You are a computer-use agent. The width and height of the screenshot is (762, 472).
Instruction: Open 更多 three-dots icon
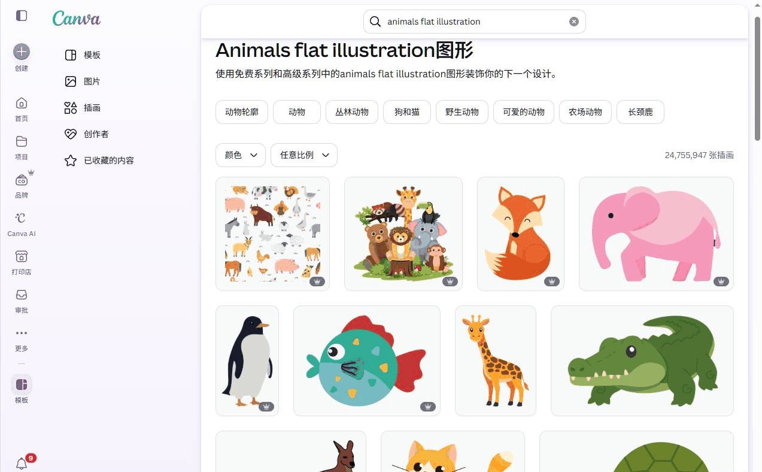[x=22, y=333]
